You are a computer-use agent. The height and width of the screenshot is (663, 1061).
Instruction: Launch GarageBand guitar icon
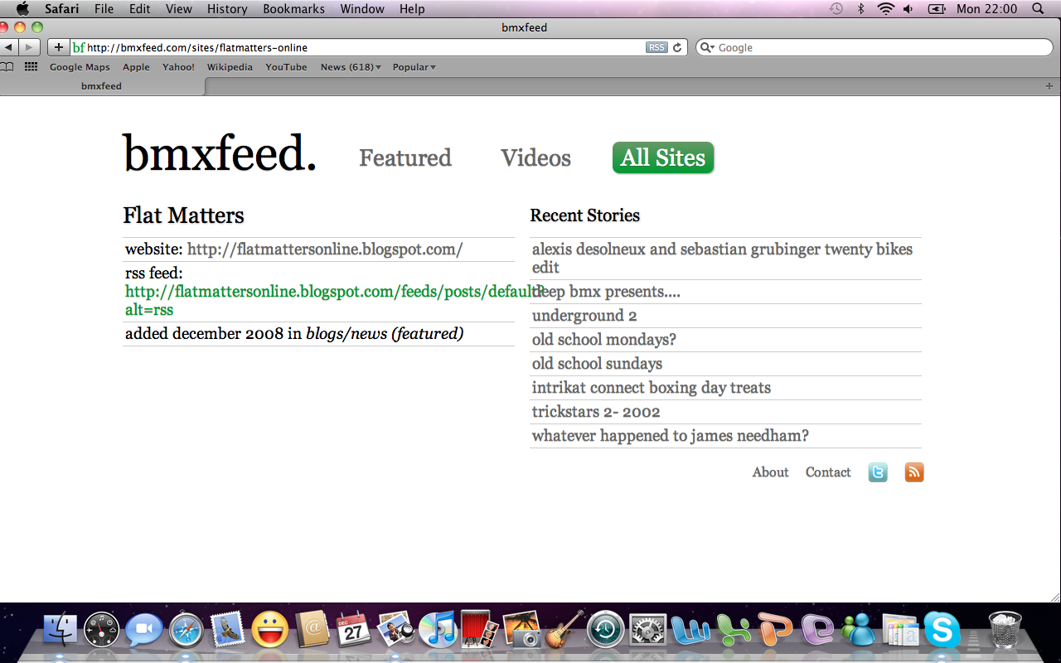(564, 630)
